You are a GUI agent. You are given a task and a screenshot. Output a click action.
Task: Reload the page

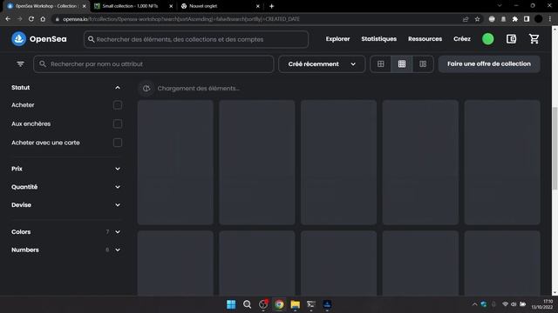(x=31, y=19)
